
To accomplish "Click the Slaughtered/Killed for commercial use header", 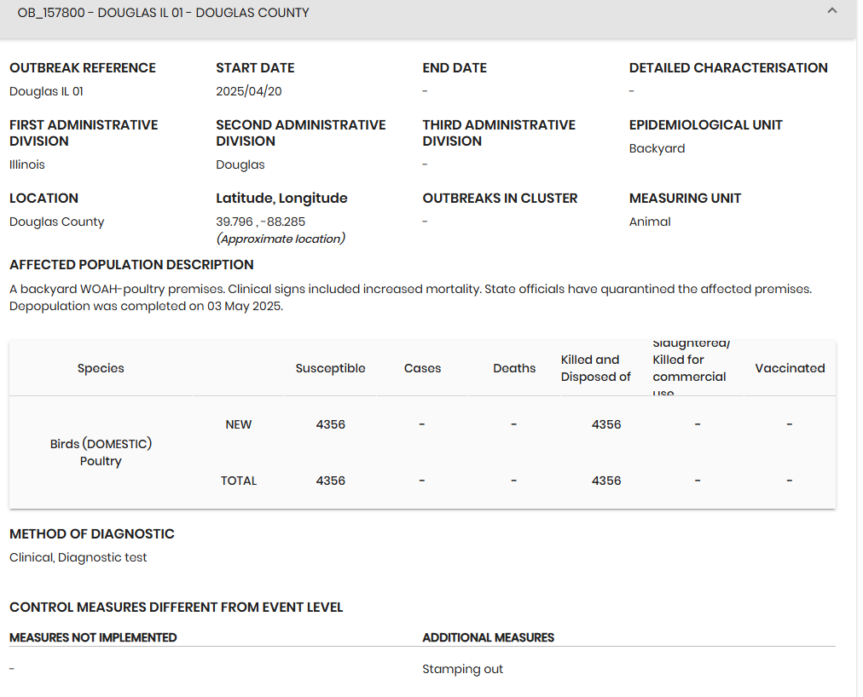I will [x=692, y=368].
